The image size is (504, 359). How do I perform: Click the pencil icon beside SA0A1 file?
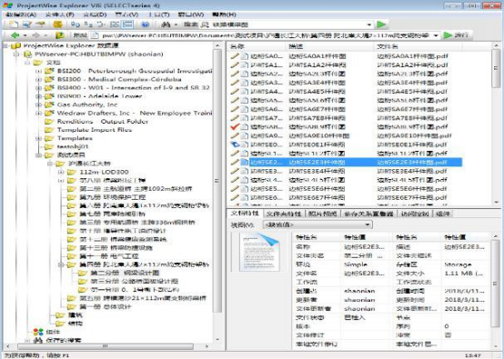tap(235, 56)
